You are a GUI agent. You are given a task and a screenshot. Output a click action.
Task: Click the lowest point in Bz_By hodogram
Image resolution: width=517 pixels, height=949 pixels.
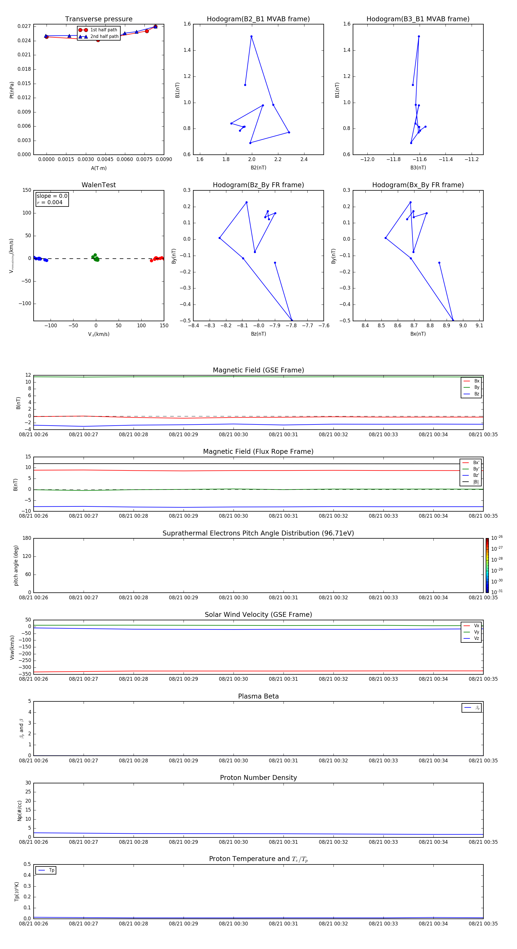point(292,320)
